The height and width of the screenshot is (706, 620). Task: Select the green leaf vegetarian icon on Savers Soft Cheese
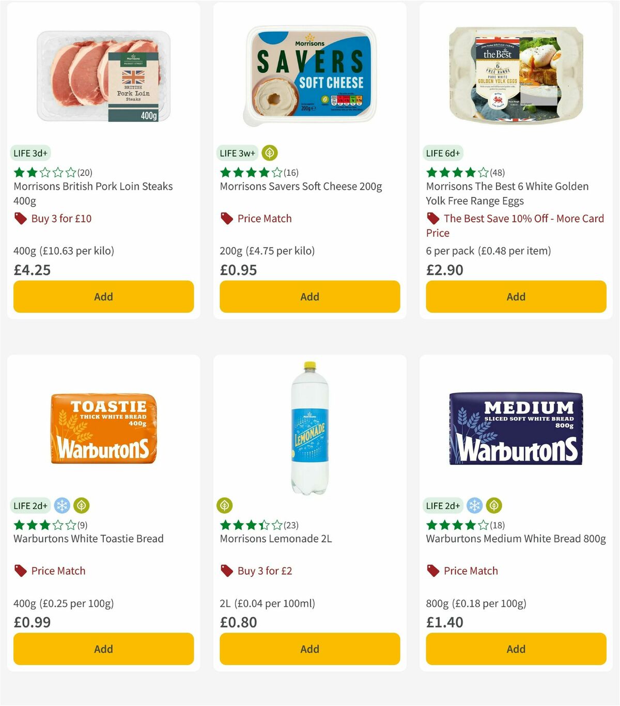[x=269, y=153]
